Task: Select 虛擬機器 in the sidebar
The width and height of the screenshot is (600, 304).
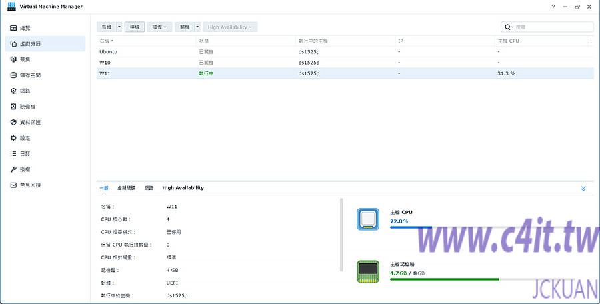Action: [x=45, y=43]
